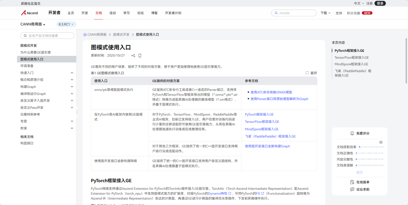Image resolution: width=408 pixels, height=205 pixels.
Task: Go to the 活动 nav tab
Action: tap(113, 13)
